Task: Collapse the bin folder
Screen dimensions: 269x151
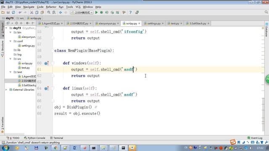Action: click(x=11, y=32)
